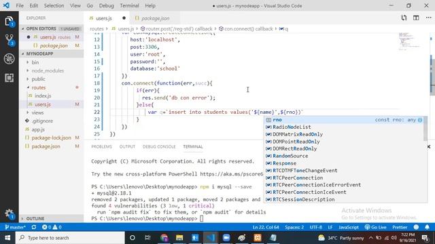Click Spaces: 2 indentation setting
This screenshot has height=244, width=435.
click(294, 227)
